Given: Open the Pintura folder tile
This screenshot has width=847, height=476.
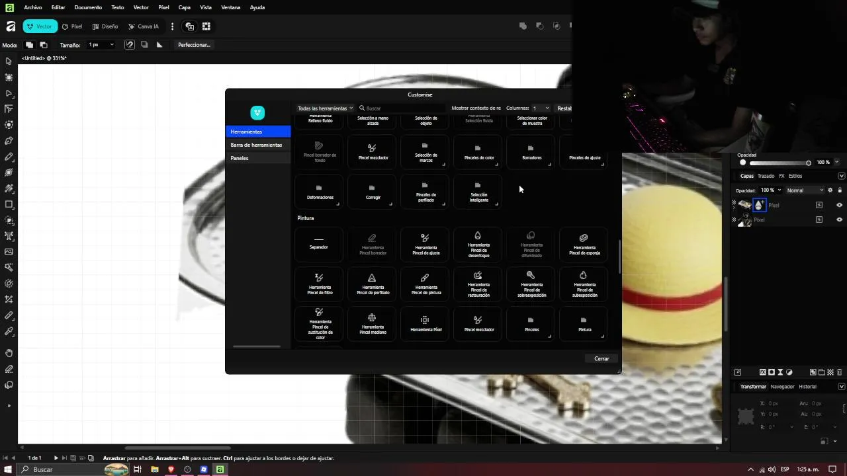Looking at the screenshot, I should pos(584,323).
